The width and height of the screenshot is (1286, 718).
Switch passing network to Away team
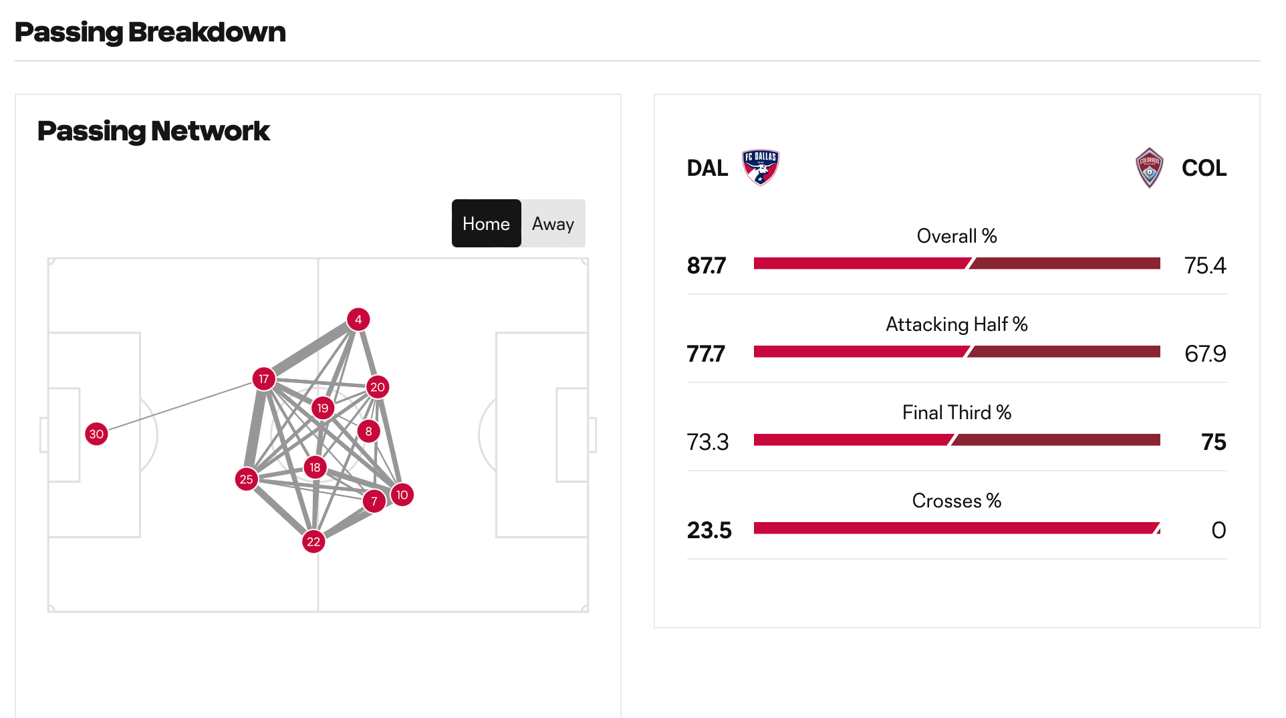[553, 223]
